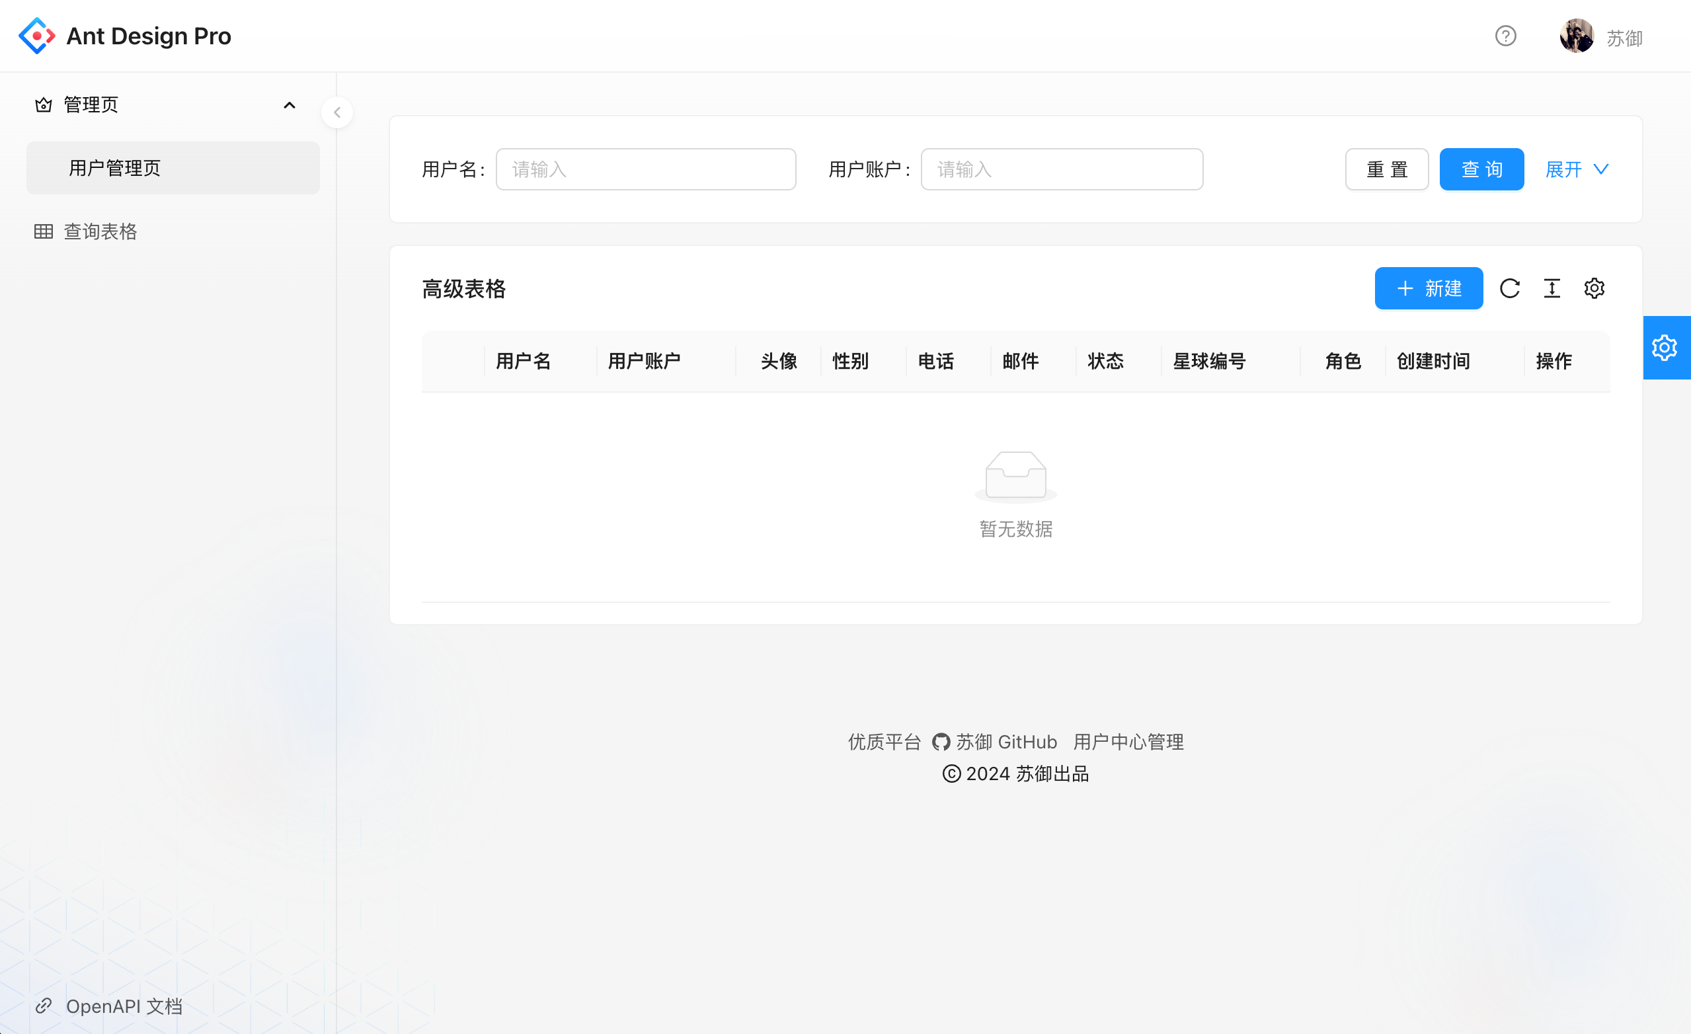Click the user avatar picture
This screenshot has width=1691, height=1034.
pos(1577,36)
